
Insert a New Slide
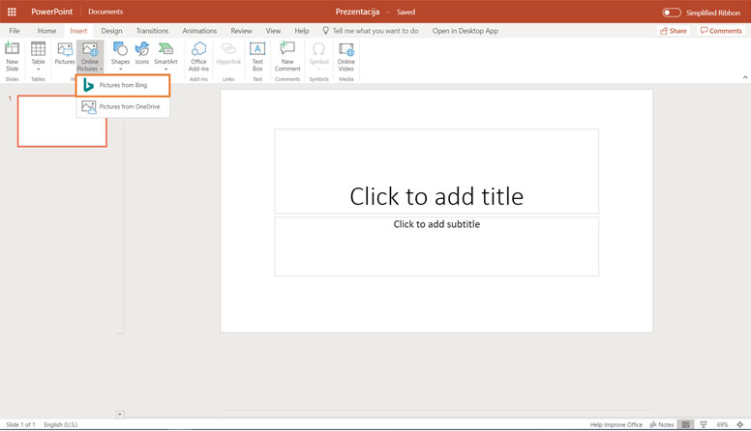coord(12,56)
